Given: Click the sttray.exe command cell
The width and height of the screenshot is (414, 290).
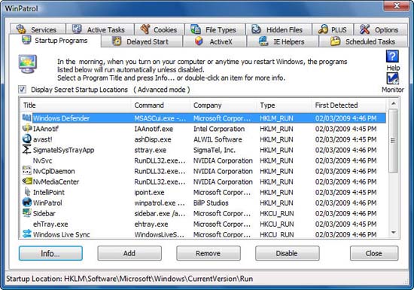Looking at the screenshot, I should coord(151,150).
